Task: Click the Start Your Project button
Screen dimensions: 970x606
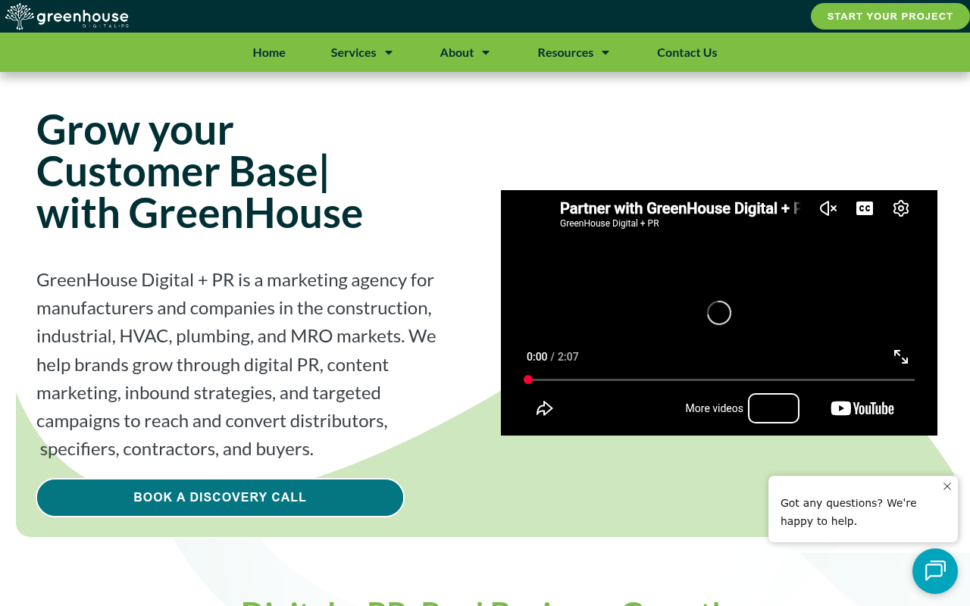Action: [x=890, y=16]
